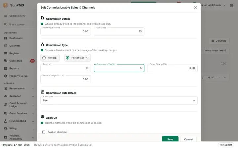Click the SunPMS logo icon
Screen dimensions: 238x148
point(6,5)
